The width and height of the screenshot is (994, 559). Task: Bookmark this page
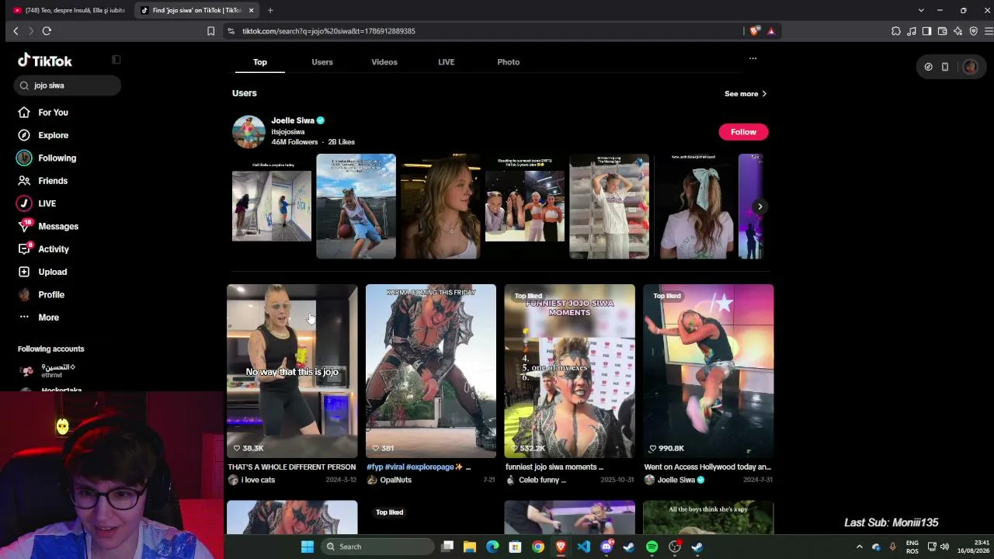(210, 31)
